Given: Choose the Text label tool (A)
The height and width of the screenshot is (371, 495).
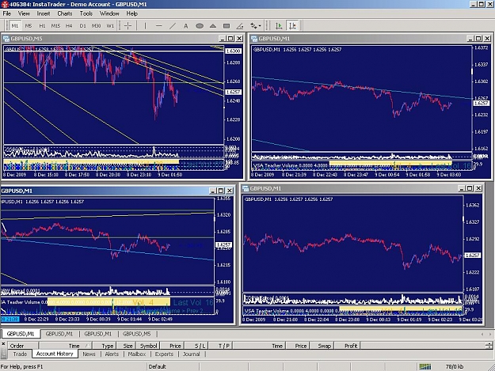Looking at the screenshot, I should [185, 26].
